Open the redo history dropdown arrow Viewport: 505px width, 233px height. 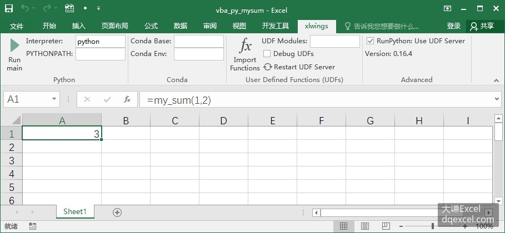coord(56,9)
